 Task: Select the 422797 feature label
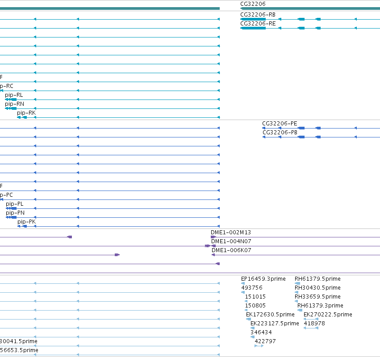pyautogui.click(x=265, y=341)
